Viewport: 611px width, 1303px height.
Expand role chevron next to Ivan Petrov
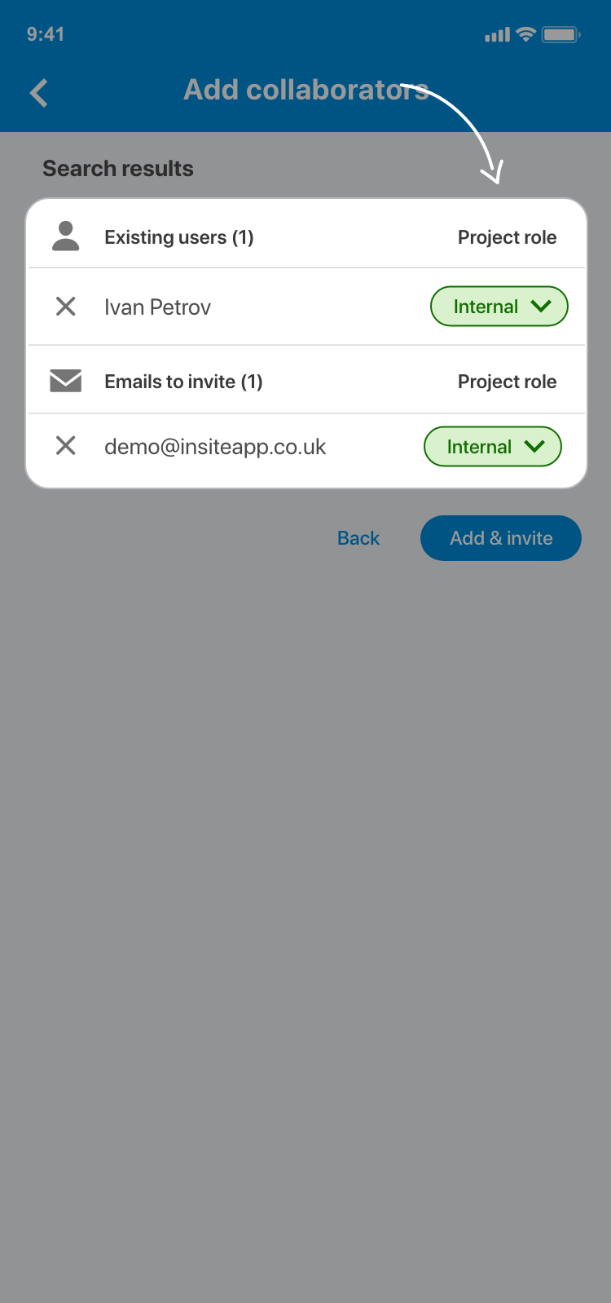coord(541,306)
